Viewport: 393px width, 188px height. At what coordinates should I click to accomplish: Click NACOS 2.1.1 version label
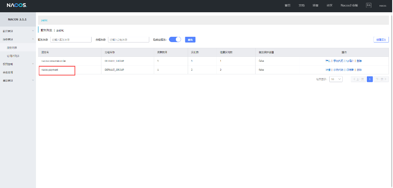17,19
